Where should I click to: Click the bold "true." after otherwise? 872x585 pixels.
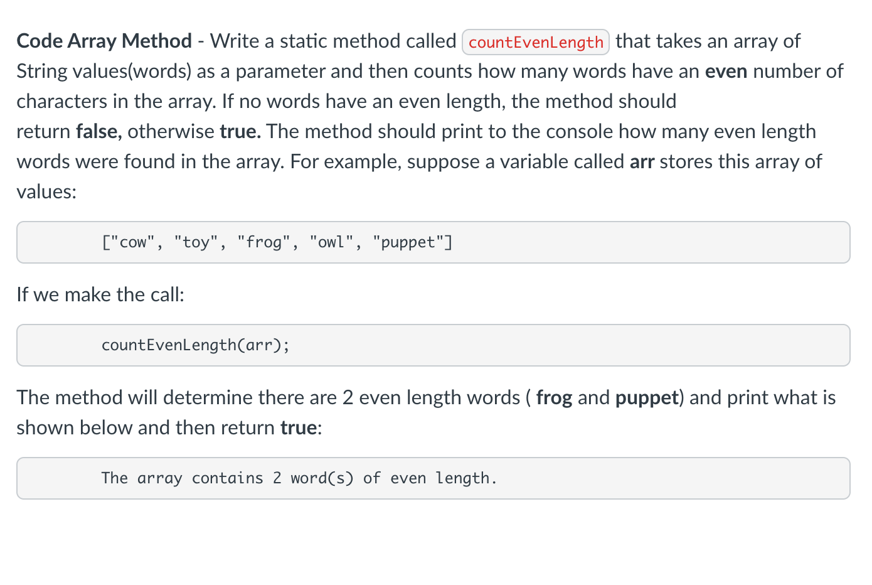point(240,131)
